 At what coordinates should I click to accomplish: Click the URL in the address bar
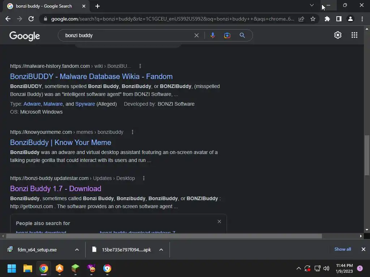click(x=172, y=19)
